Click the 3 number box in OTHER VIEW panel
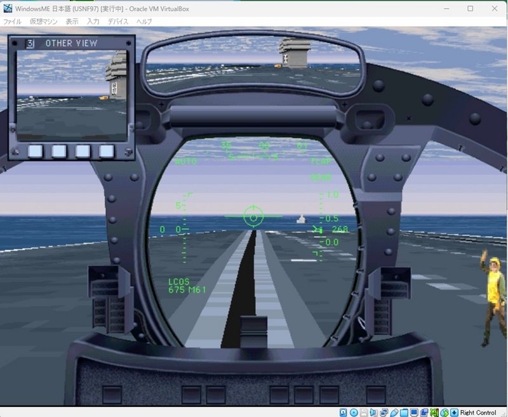The height and width of the screenshot is (417, 508). [30, 43]
